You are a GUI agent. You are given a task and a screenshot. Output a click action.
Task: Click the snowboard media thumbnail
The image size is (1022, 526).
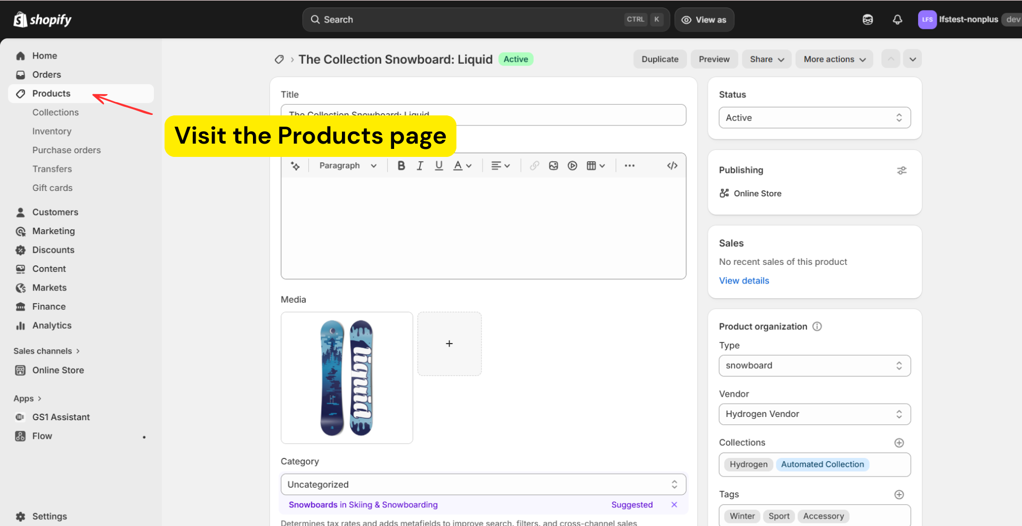pos(347,378)
